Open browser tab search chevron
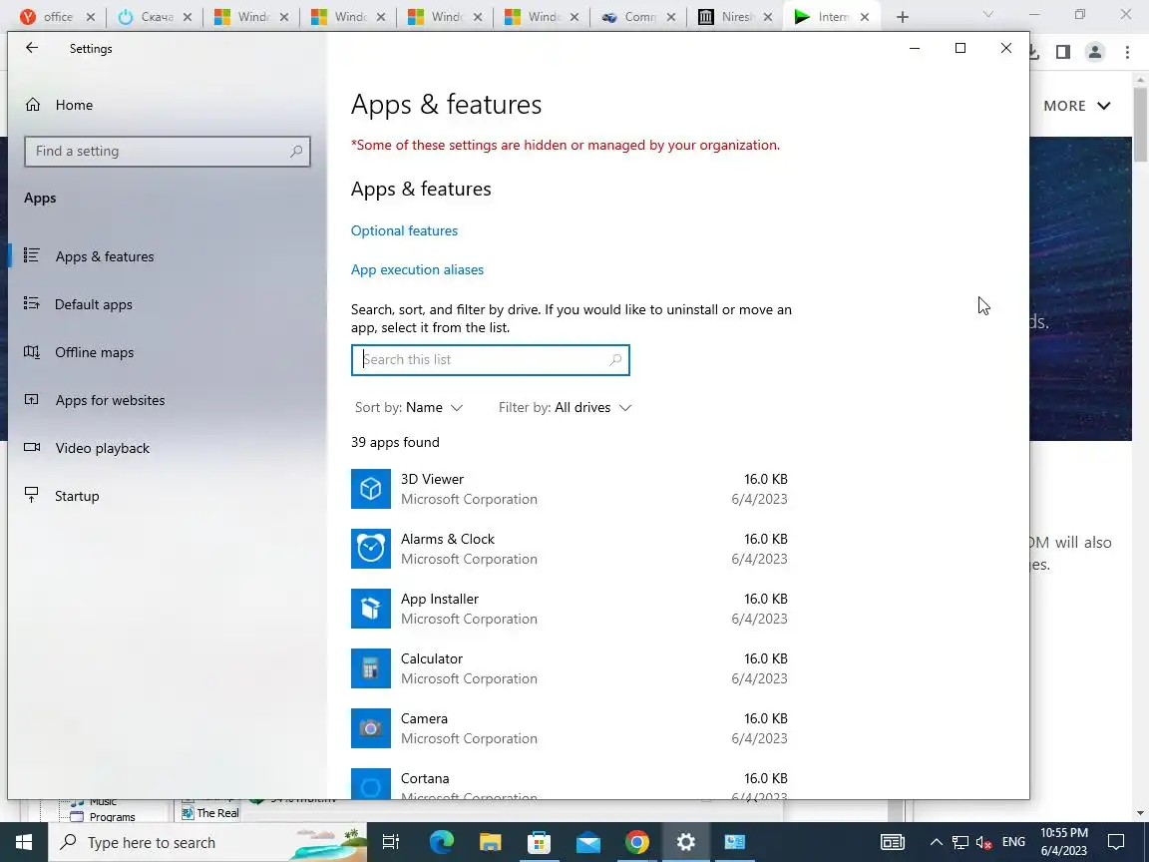1149x862 pixels. tap(987, 15)
